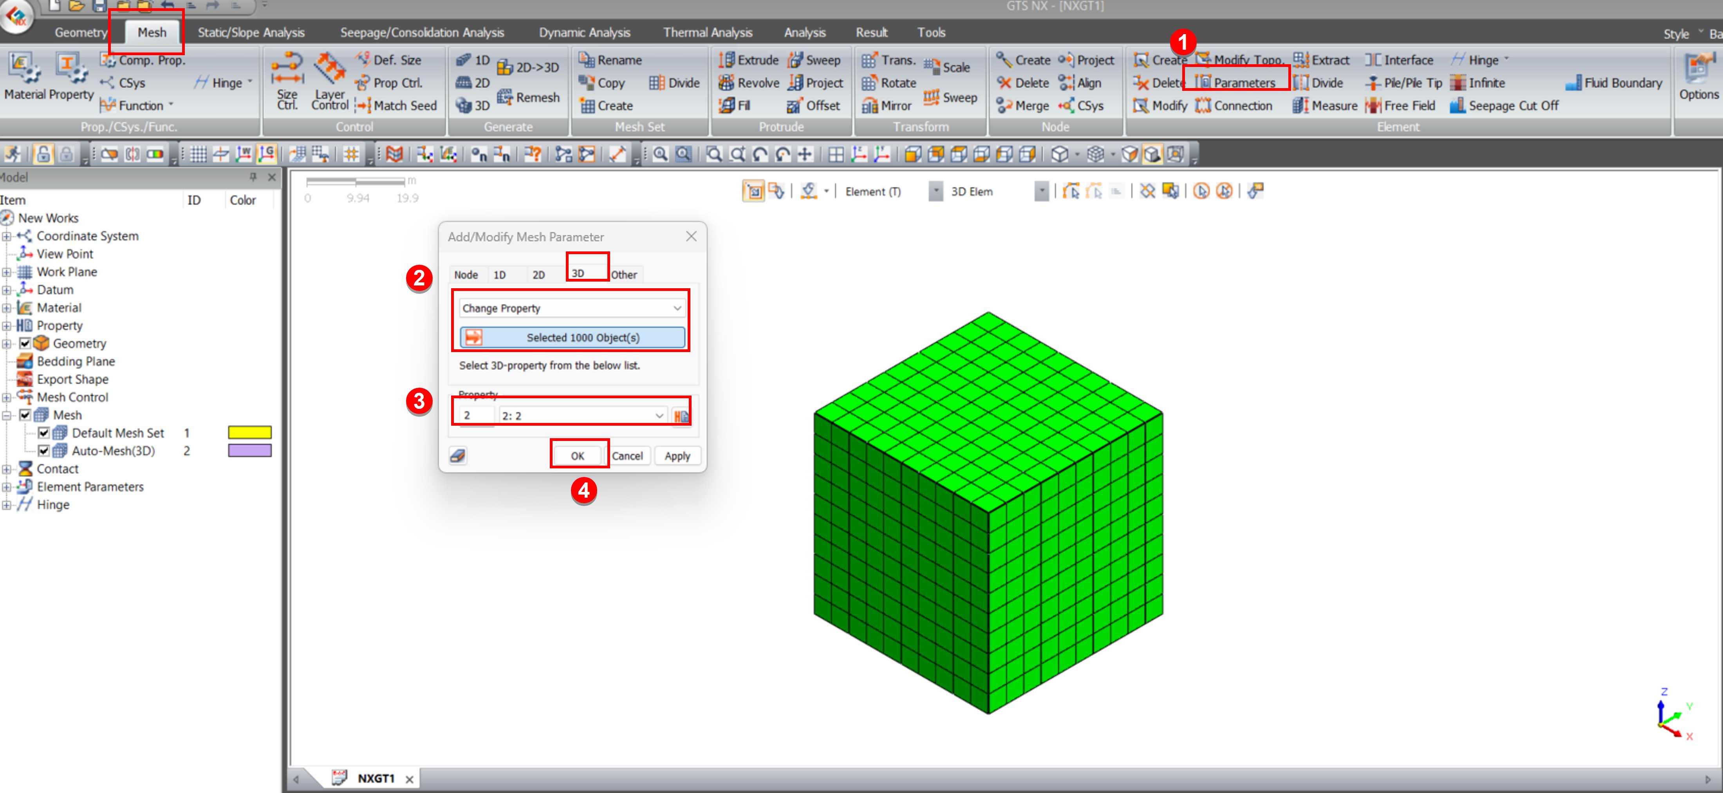
Task: Click Cancel in Mesh Parameter dialog
Action: [627, 456]
